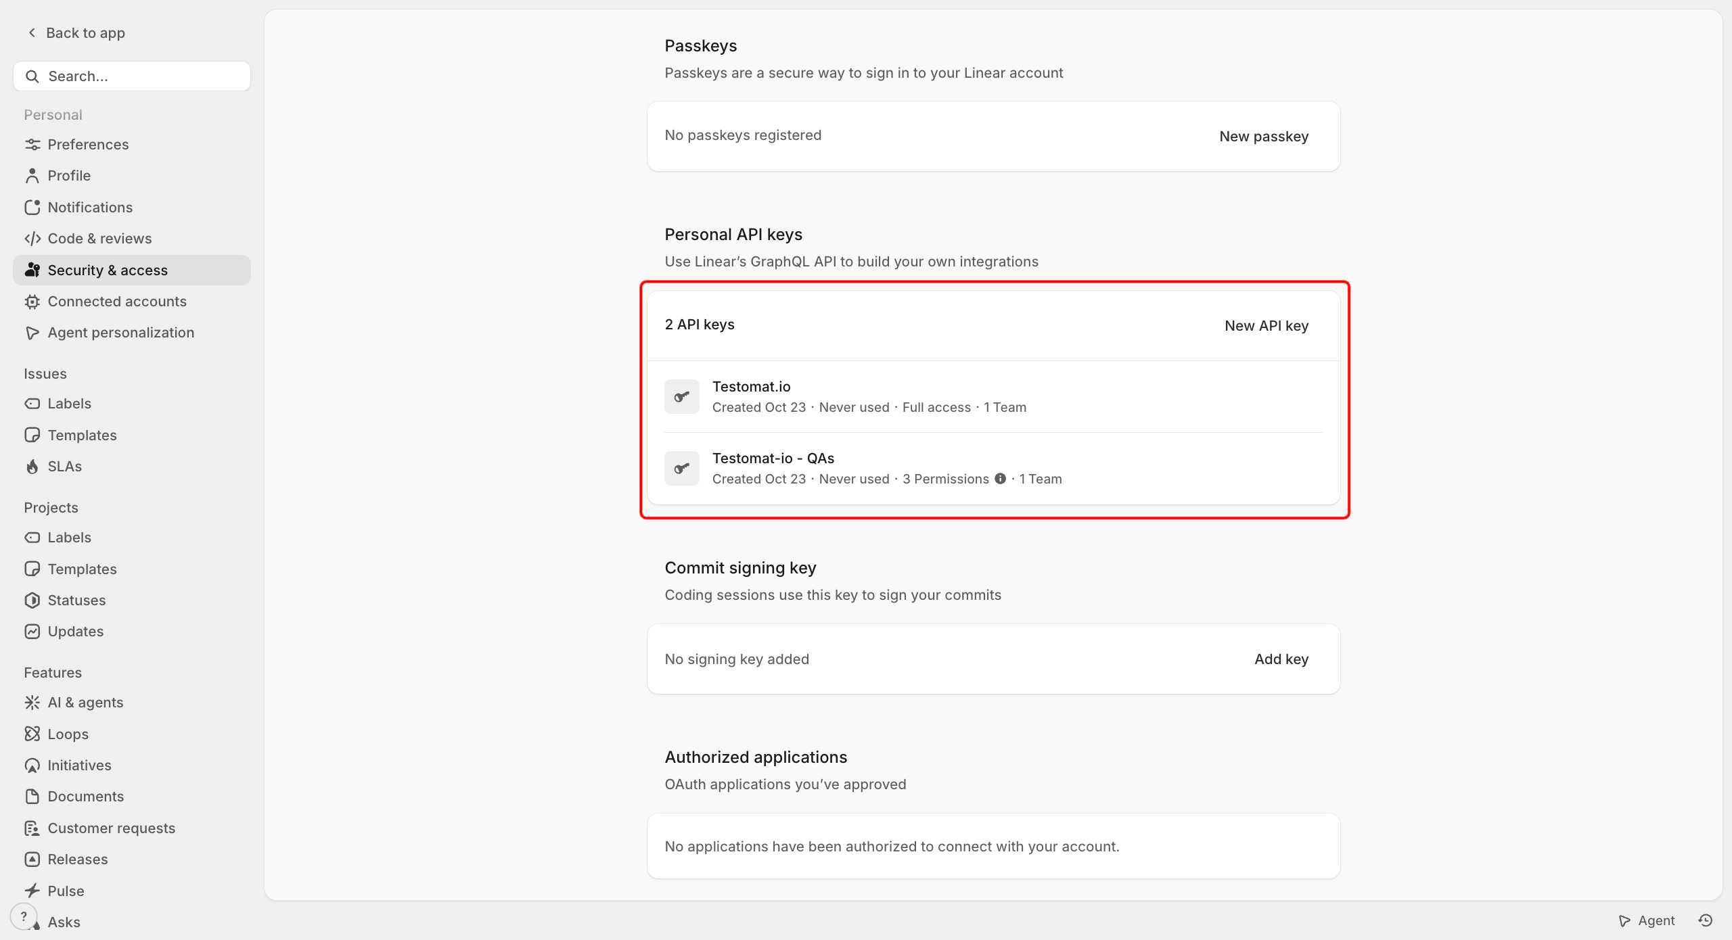Focus the Search settings field
The image size is (1732, 940).
coord(132,76)
